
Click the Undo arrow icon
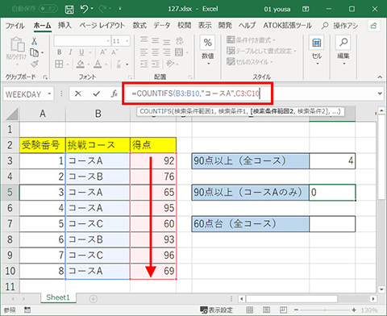click(84, 9)
